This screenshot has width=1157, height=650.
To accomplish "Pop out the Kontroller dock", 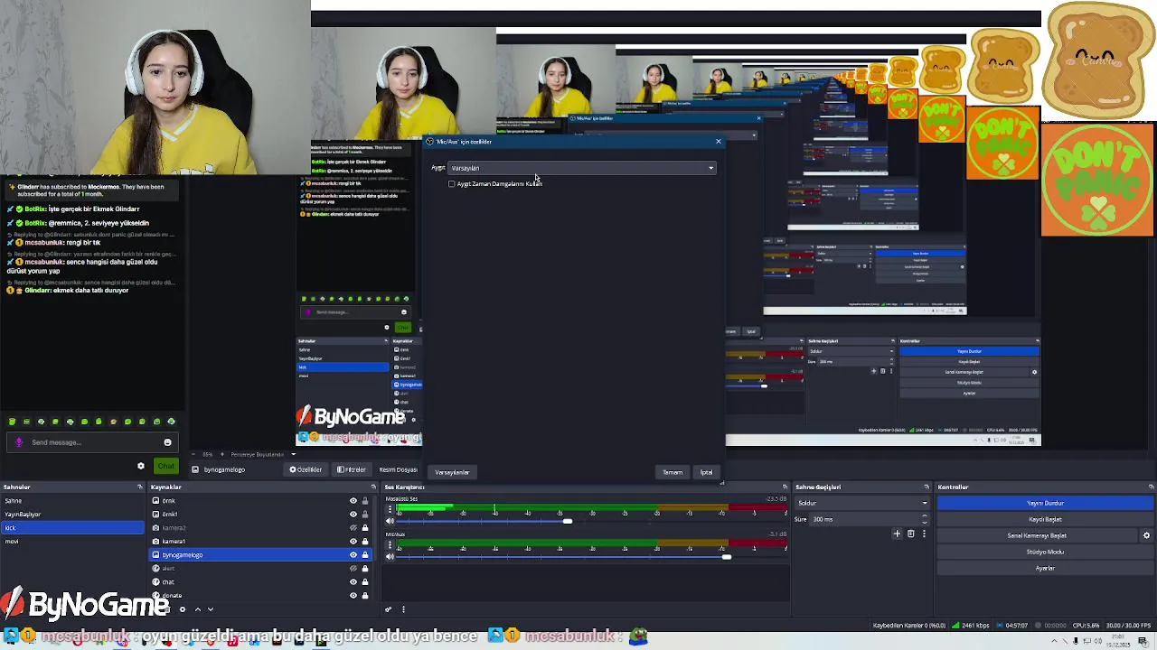I will click(1151, 487).
